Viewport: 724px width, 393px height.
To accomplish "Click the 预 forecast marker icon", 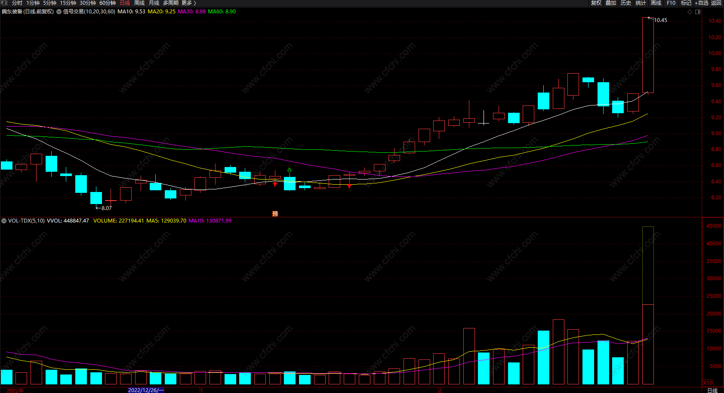I will click(275, 214).
